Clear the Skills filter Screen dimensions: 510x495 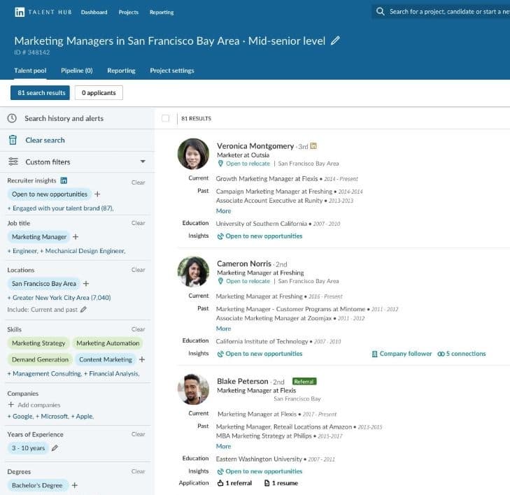pyautogui.click(x=139, y=329)
